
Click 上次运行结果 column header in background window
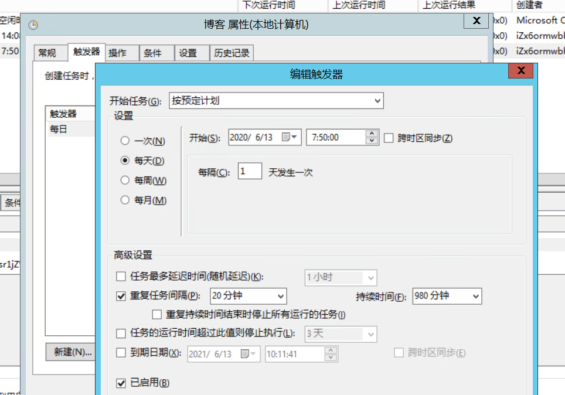[x=465, y=5]
